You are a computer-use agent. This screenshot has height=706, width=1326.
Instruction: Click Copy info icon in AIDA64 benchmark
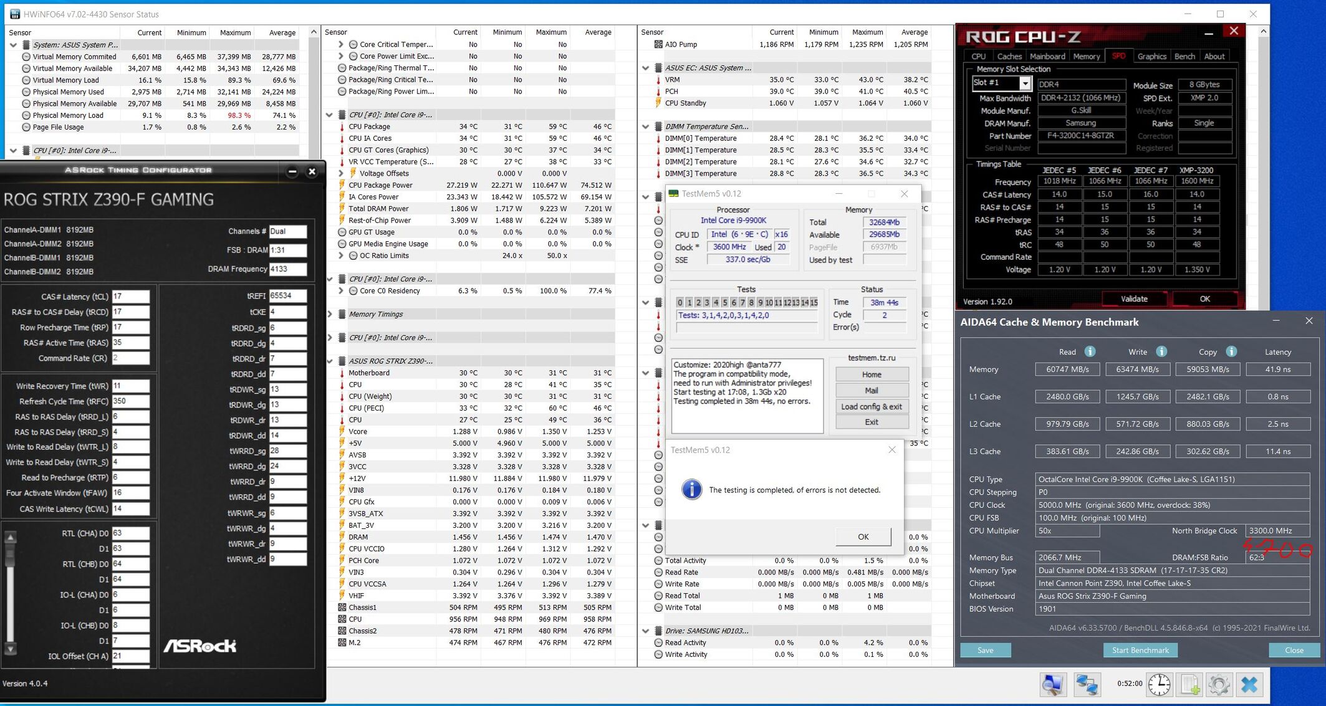coord(1231,351)
